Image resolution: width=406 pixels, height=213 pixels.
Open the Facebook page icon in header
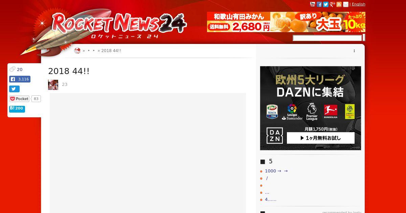[x=319, y=4]
